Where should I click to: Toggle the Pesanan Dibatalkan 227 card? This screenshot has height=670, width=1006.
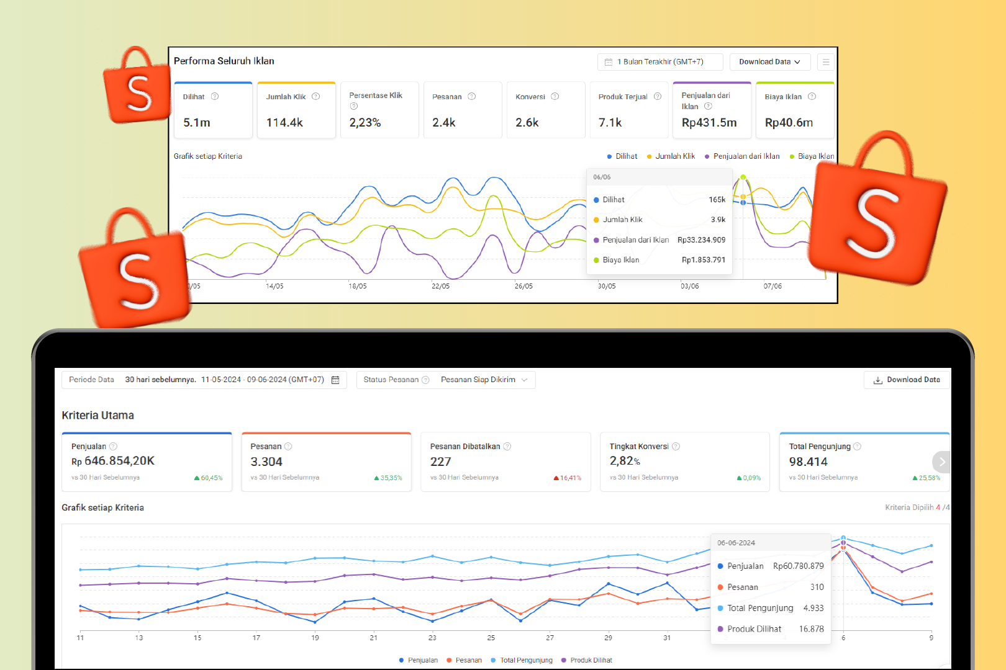click(505, 462)
